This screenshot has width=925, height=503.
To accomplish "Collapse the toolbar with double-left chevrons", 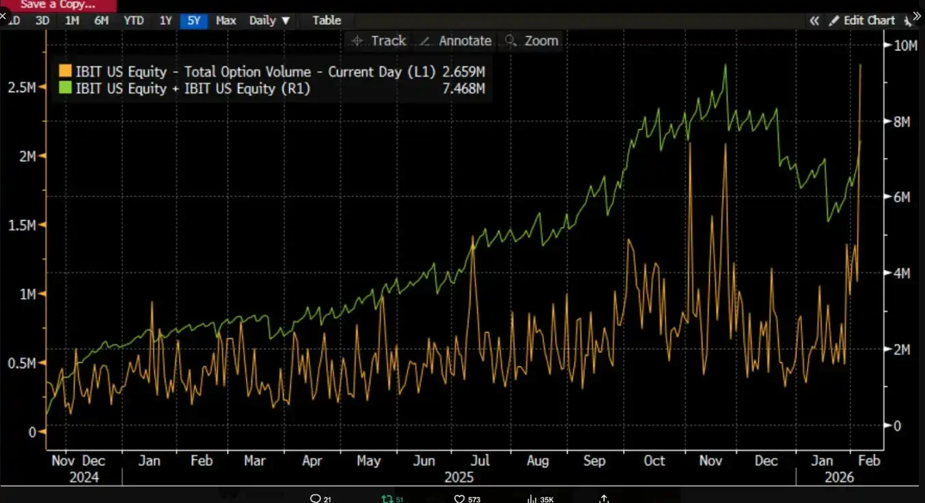I will point(814,21).
